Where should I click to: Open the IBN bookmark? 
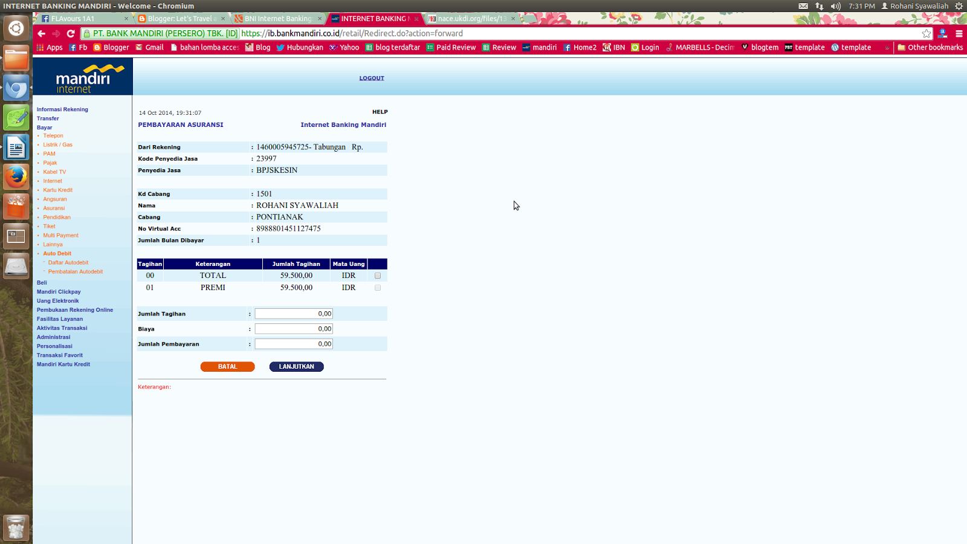[x=614, y=47]
